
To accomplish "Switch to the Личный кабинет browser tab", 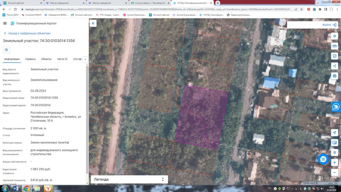I will (22, 3).
